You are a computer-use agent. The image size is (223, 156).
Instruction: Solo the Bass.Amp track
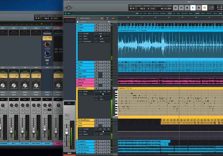coord(105,79)
